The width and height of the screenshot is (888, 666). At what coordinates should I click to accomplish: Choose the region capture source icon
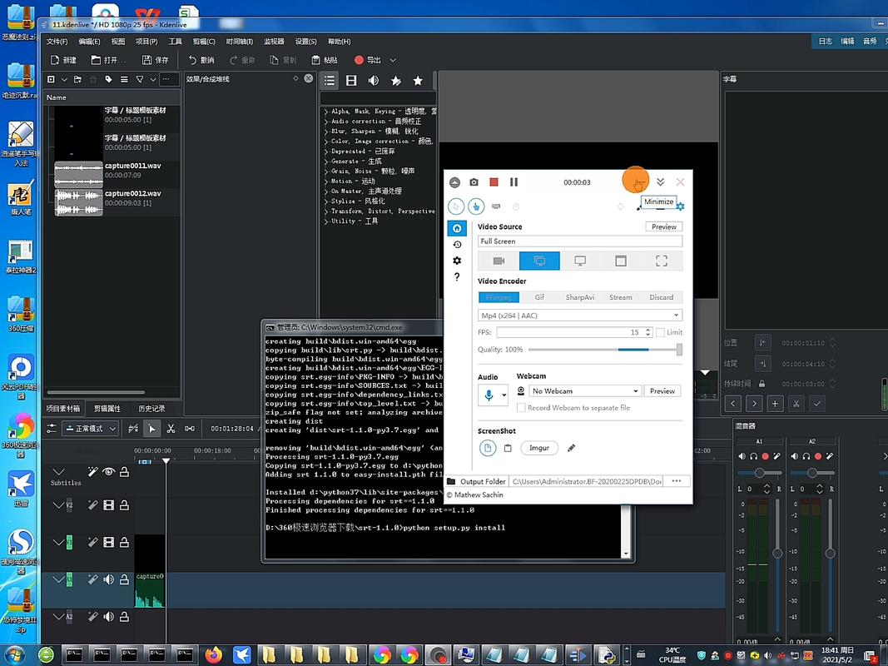click(x=662, y=261)
